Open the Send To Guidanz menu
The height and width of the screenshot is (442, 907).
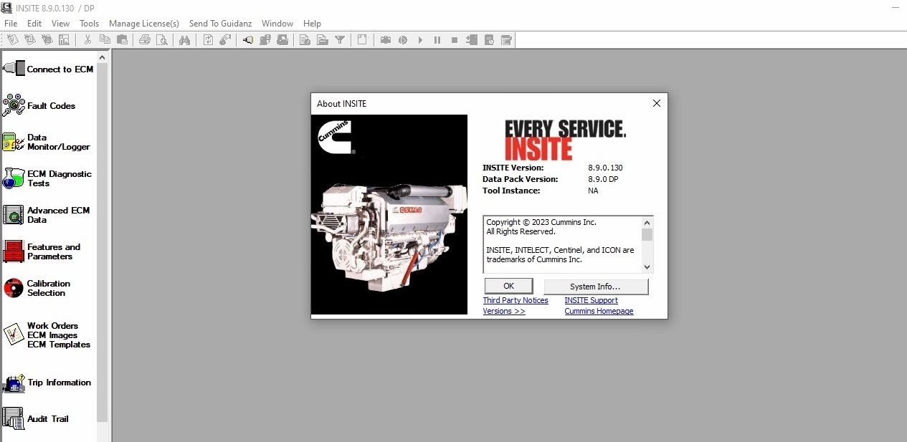pos(220,23)
